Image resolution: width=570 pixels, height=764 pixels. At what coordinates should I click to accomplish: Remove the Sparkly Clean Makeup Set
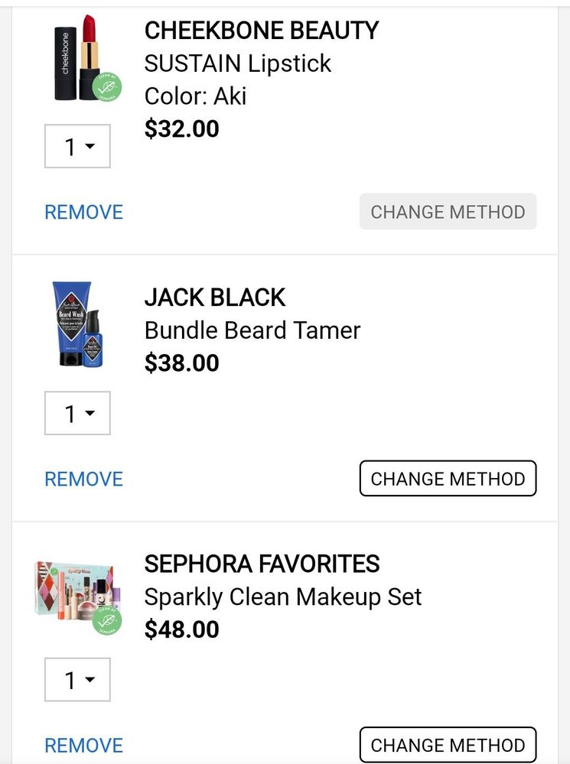pyautogui.click(x=83, y=746)
